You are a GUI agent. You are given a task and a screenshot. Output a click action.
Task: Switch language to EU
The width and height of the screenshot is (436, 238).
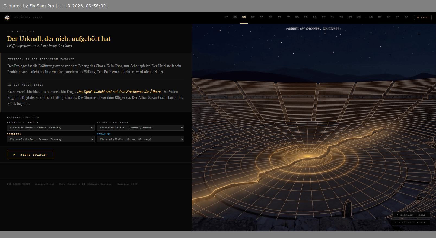point(253,17)
